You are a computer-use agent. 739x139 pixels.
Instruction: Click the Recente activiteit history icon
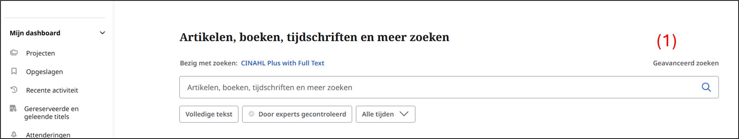coord(14,89)
